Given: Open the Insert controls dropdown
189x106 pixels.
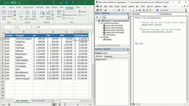Looking at the screenshot, I should [x=42, y=15].
